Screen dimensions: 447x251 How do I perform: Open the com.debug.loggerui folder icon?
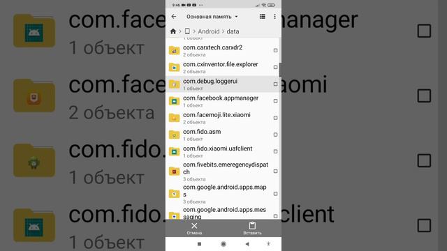click(174, 84)
